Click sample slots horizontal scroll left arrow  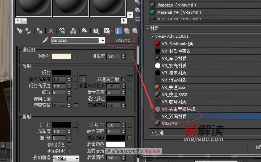tap(18, 21)
